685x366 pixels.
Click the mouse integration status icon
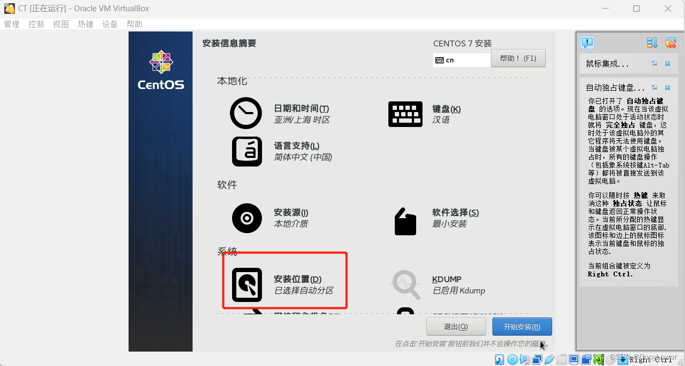[x=611, y=360]
